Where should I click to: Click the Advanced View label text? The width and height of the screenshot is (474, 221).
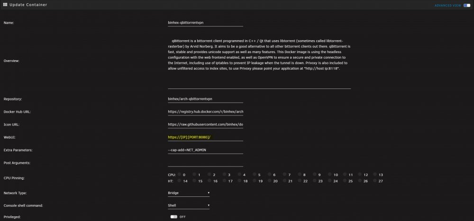point(448,5)
